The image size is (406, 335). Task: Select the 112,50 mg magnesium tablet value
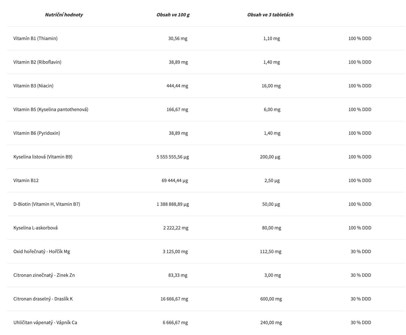(x=270, y=251)
